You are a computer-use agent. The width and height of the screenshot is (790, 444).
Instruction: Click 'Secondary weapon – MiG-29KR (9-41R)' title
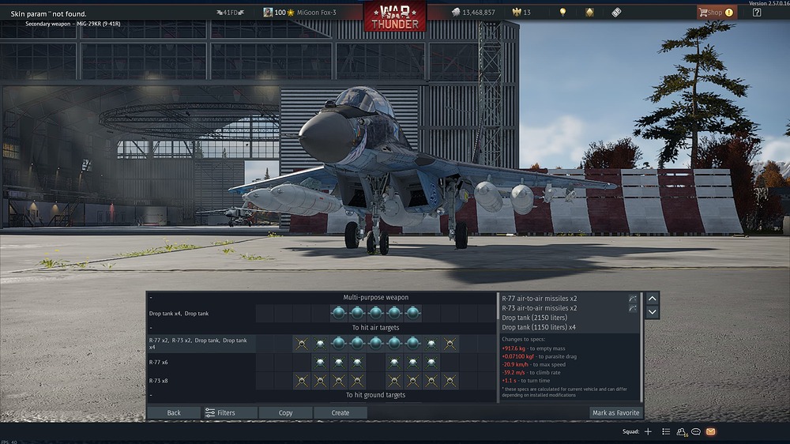tap(73, 24)
